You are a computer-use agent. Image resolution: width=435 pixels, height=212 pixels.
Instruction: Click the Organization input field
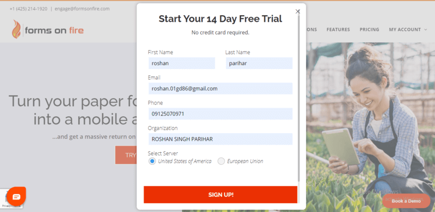click(221, 139)
